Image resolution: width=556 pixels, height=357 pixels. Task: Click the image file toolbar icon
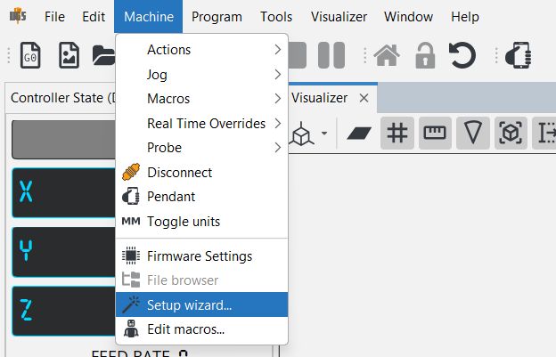(69, 55)
